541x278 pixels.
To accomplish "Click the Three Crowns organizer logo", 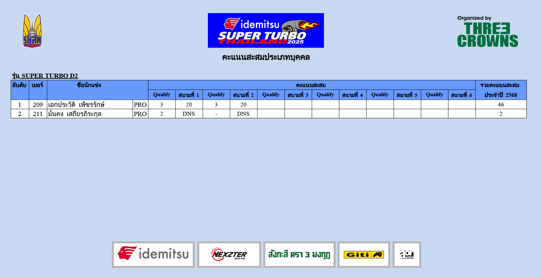I will tap(488, 31).
